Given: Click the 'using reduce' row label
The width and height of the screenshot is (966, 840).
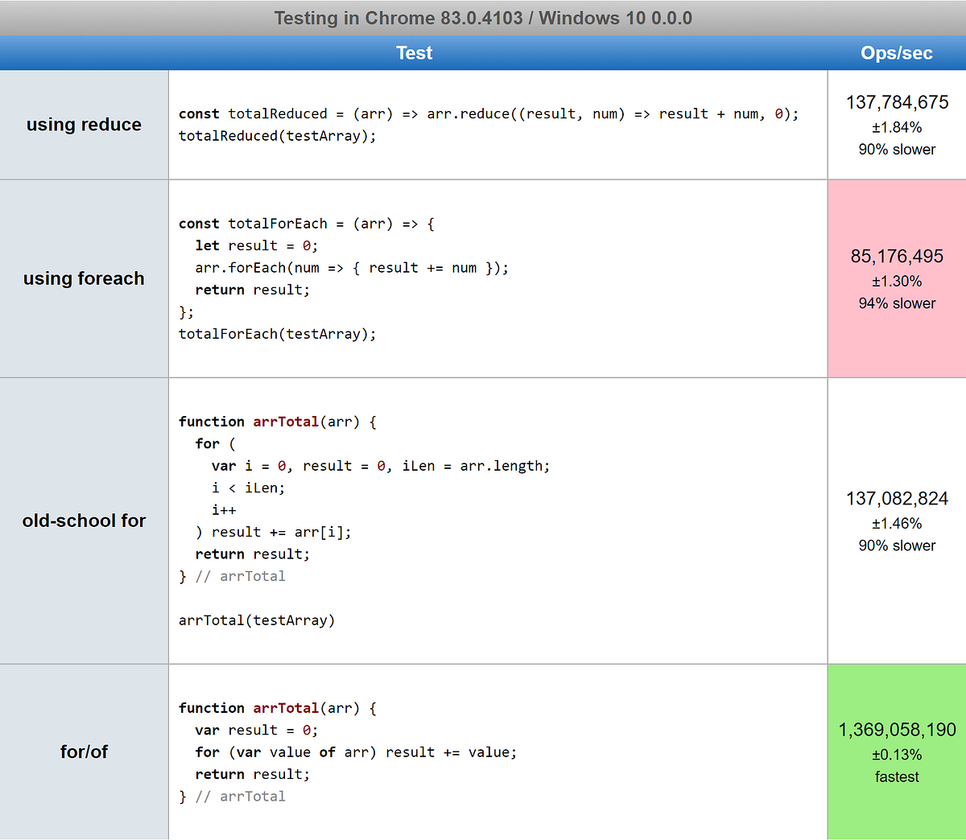Looking at the screenshot, I should [x=84, y=125].
